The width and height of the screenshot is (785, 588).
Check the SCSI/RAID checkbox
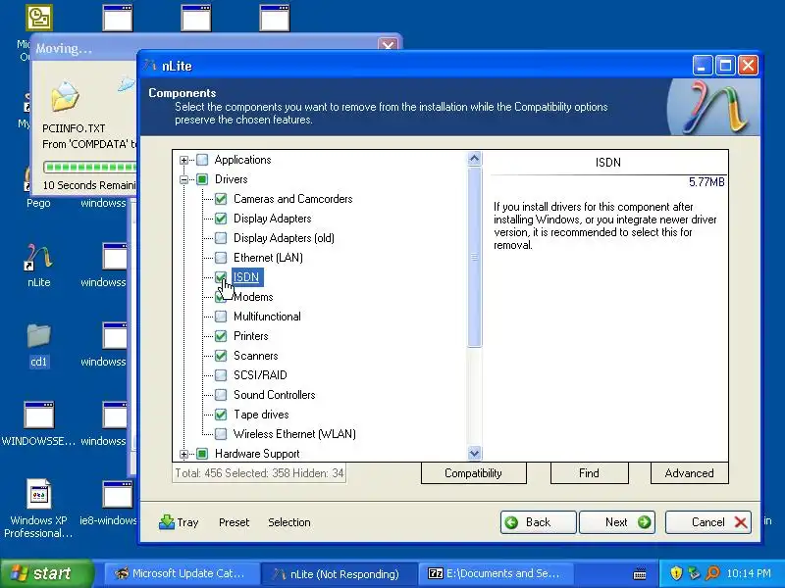(x=221, y=375)
